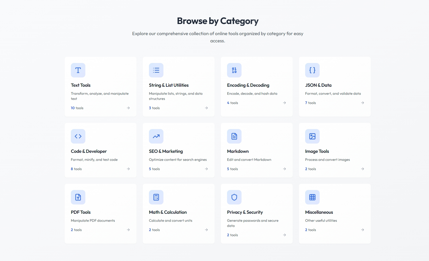Open the Text Tools category arrow
Screen dimensions: 429x261
pos(128,108)
